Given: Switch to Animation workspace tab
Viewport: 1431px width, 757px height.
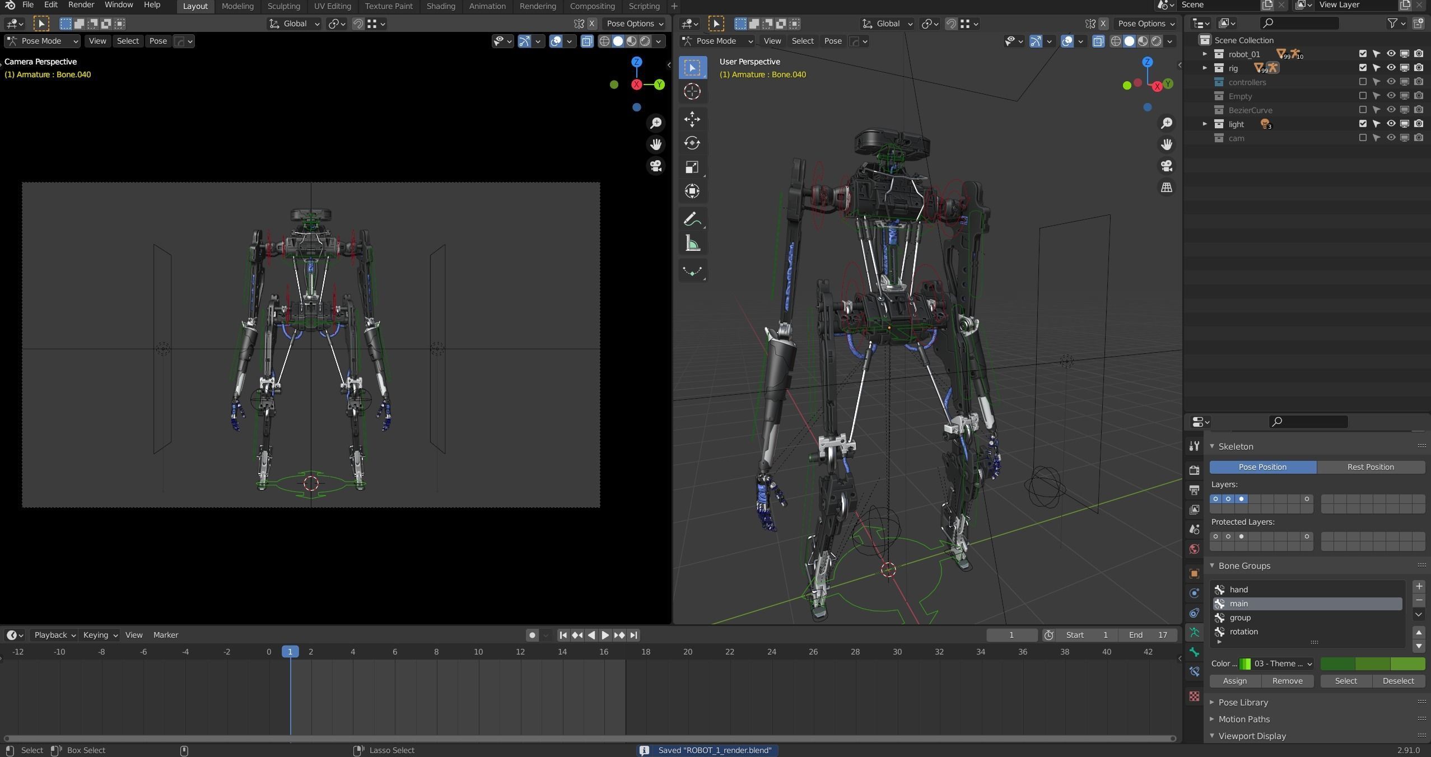Looking at the screenshot, I should tap(487, 6).
